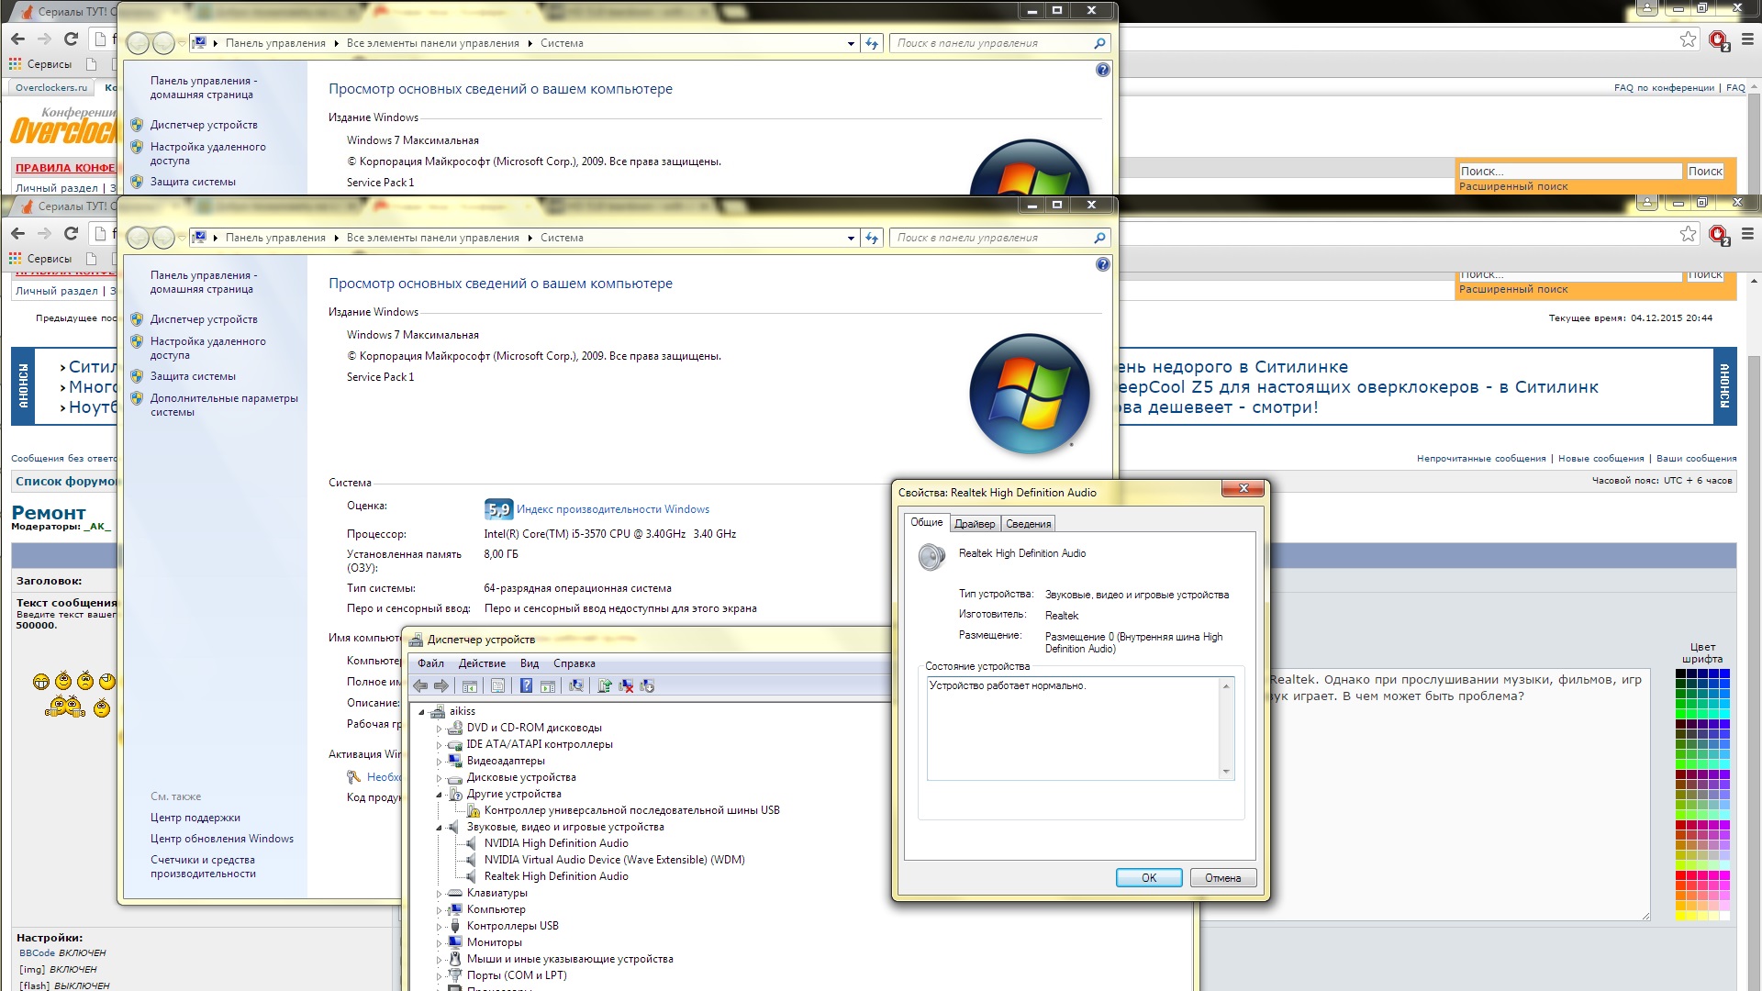
Task: Click the computer icon beside aikiss root node
Action: [438, 711]
